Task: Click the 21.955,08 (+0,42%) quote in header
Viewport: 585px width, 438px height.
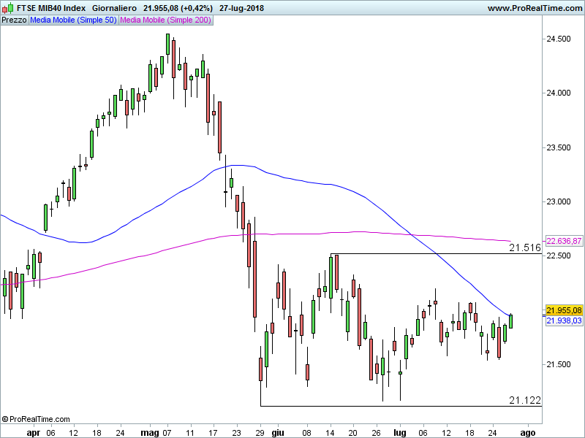Action: point(178,8)
